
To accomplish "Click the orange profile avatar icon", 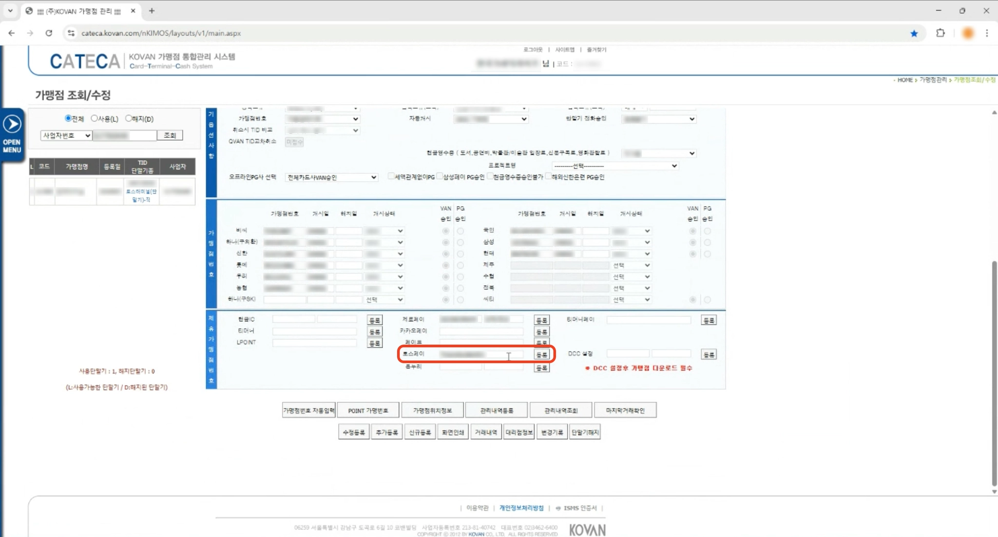I will [968, 33].
